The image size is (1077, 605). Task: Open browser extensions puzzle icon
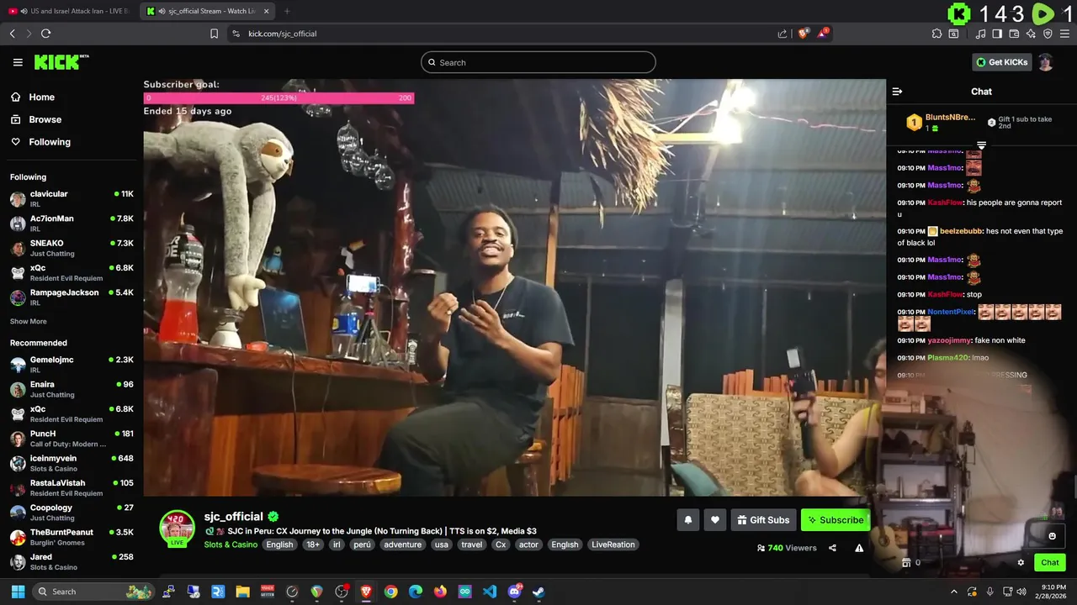(936, 34)
